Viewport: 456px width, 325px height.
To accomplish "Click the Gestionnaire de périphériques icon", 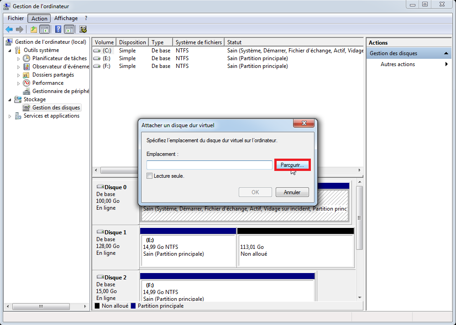I will [x=26, y=91].
